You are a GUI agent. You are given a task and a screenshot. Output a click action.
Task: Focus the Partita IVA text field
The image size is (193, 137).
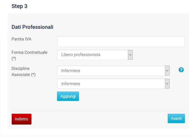point(121,42)
